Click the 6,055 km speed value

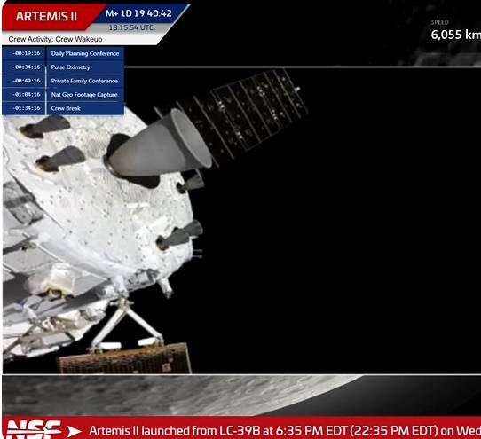click(x=456, y=35)
